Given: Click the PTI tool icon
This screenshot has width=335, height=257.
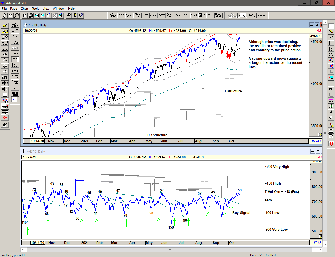Looking at the screenshot, I should pyautogui.click(x=331, y=89).
